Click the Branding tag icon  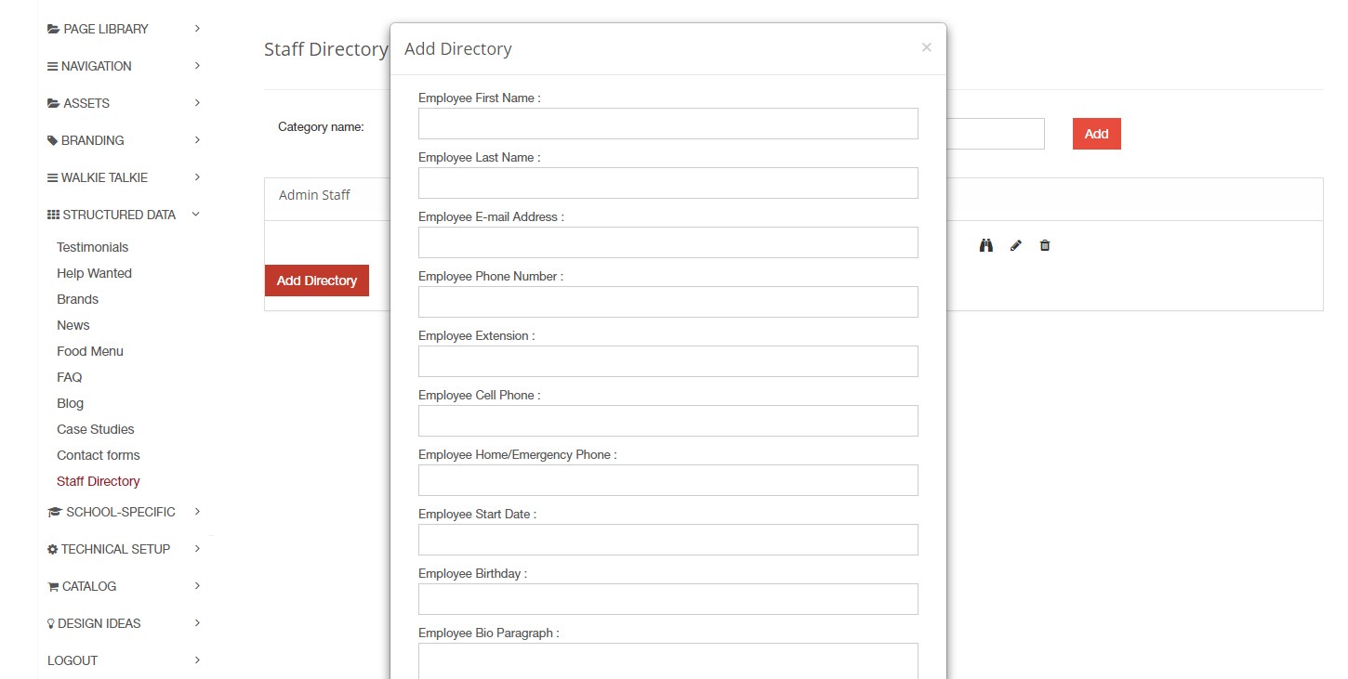tap(53, 141)
